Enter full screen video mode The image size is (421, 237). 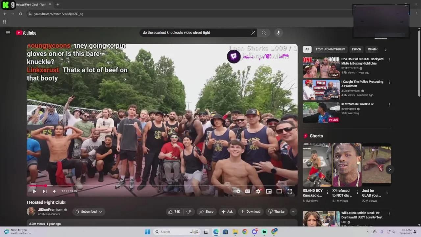click(x=290, y=191)
